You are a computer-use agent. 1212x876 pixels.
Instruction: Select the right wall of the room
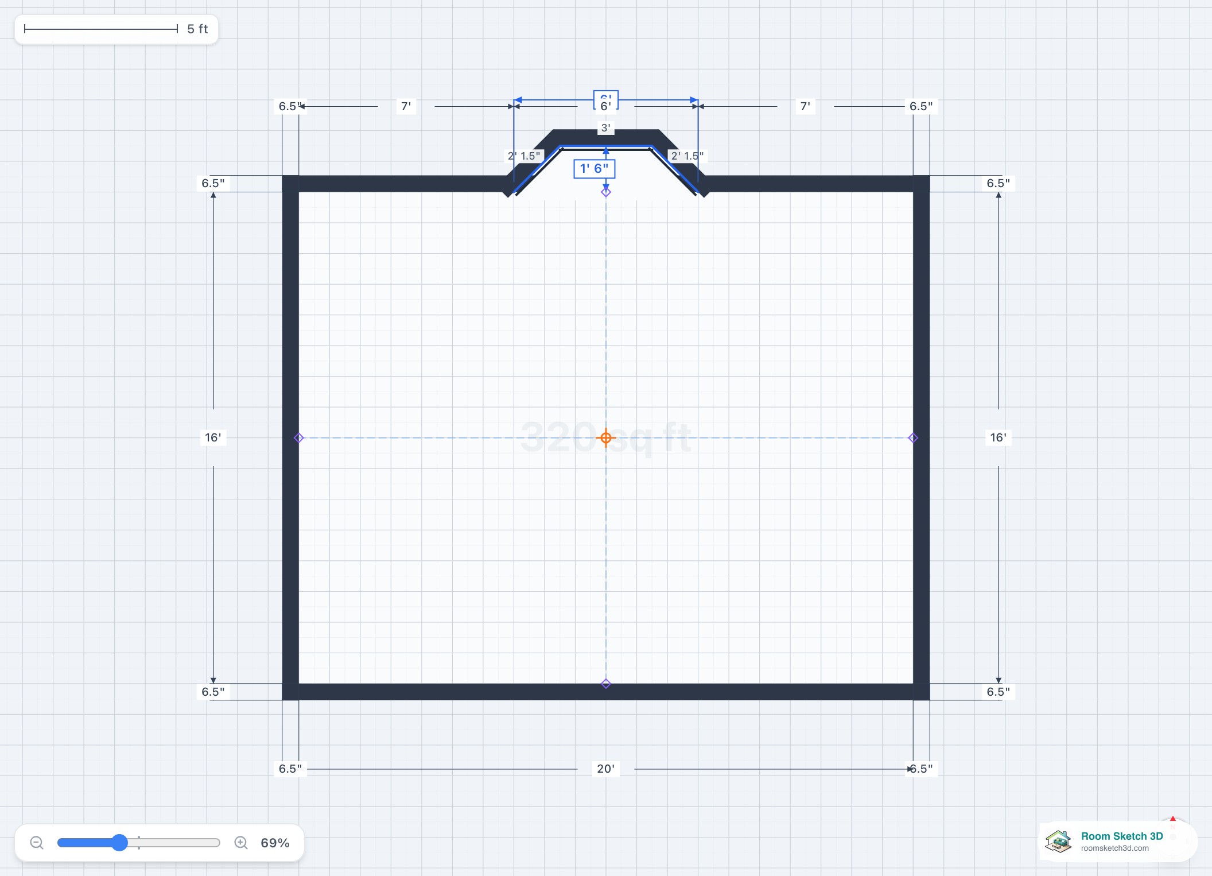point(922,438)
